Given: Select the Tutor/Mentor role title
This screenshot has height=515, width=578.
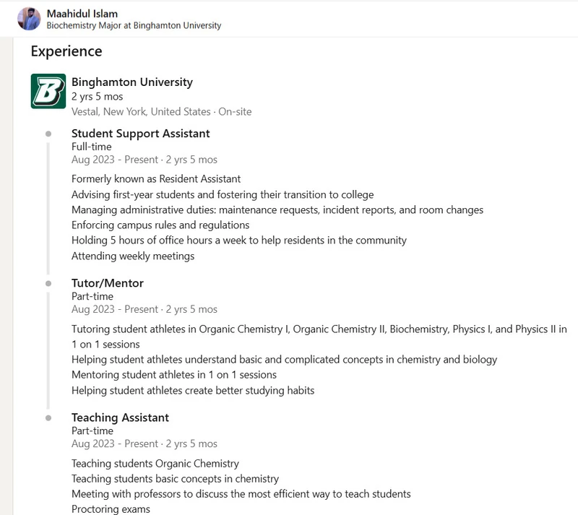Looking at the screenshot, I should point(107,283).
